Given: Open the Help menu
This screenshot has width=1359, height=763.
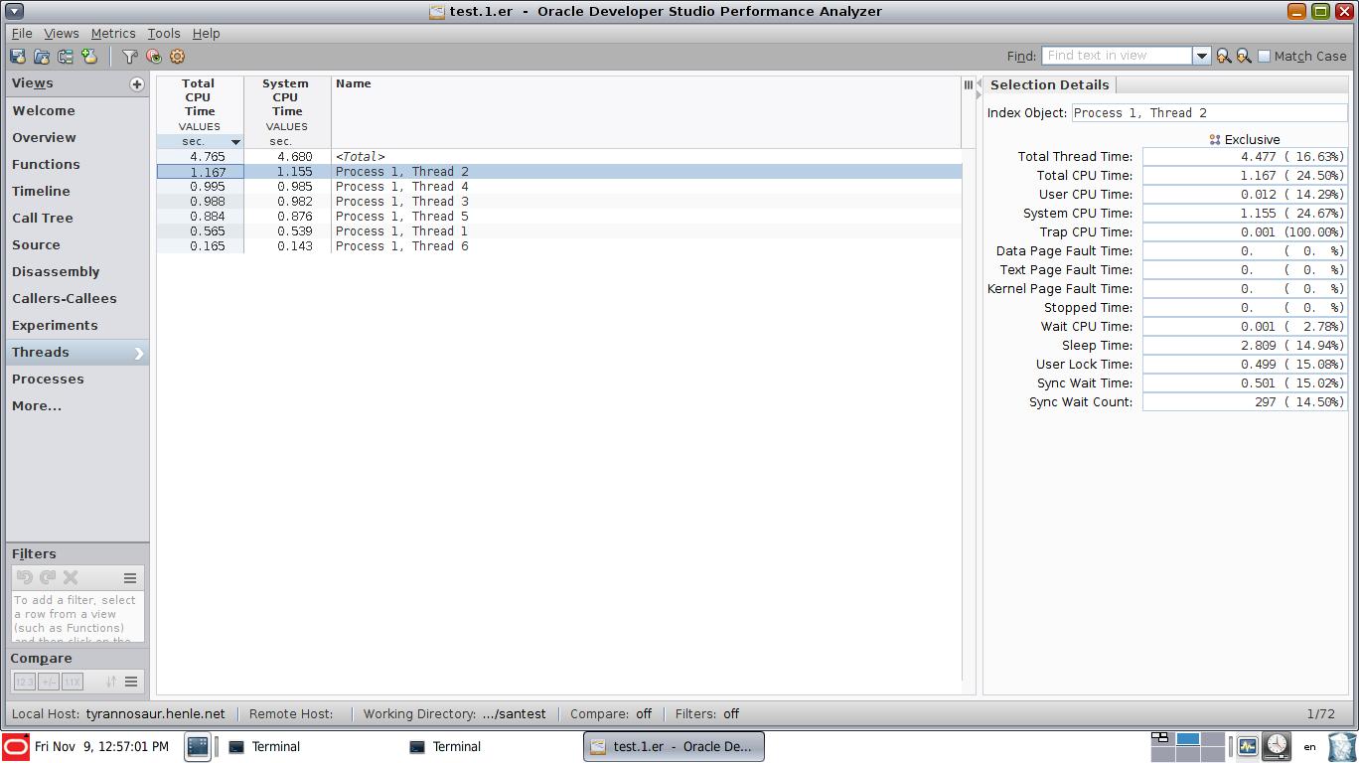Looking at the screenshot, I should tap(206, 33).
